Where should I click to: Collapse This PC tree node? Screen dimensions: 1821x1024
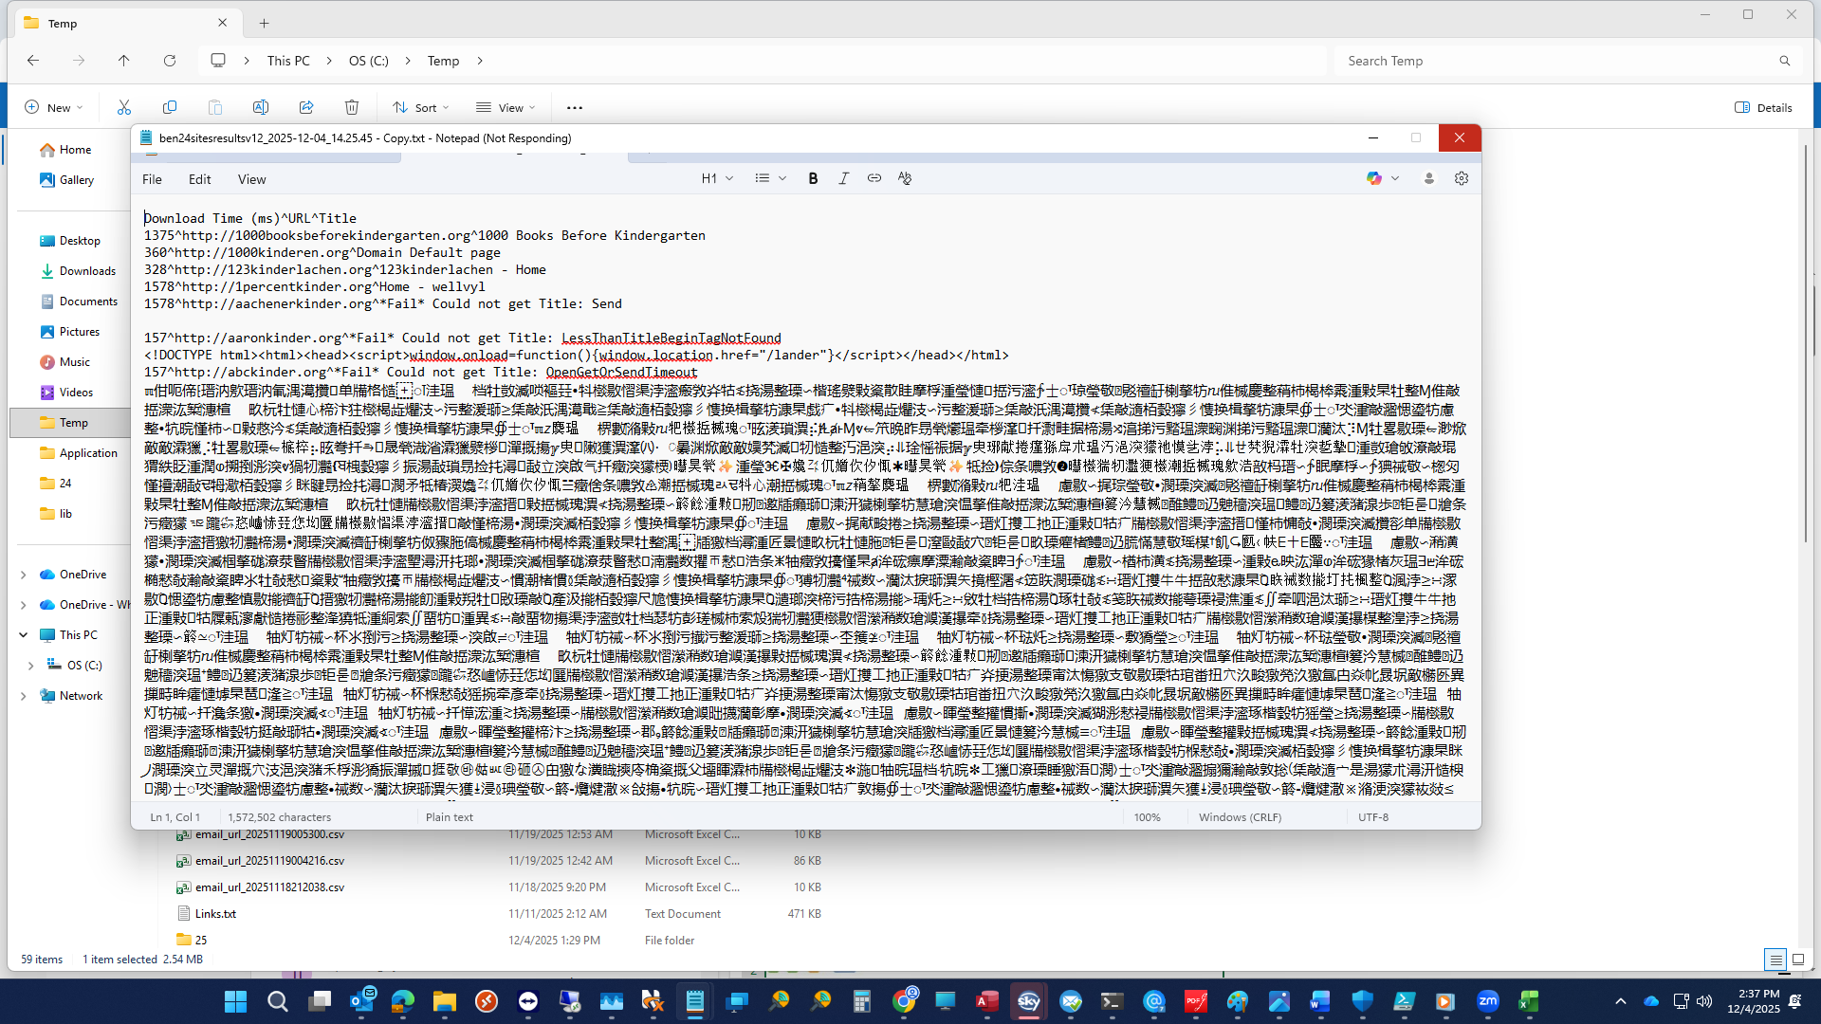pos(24,635)
